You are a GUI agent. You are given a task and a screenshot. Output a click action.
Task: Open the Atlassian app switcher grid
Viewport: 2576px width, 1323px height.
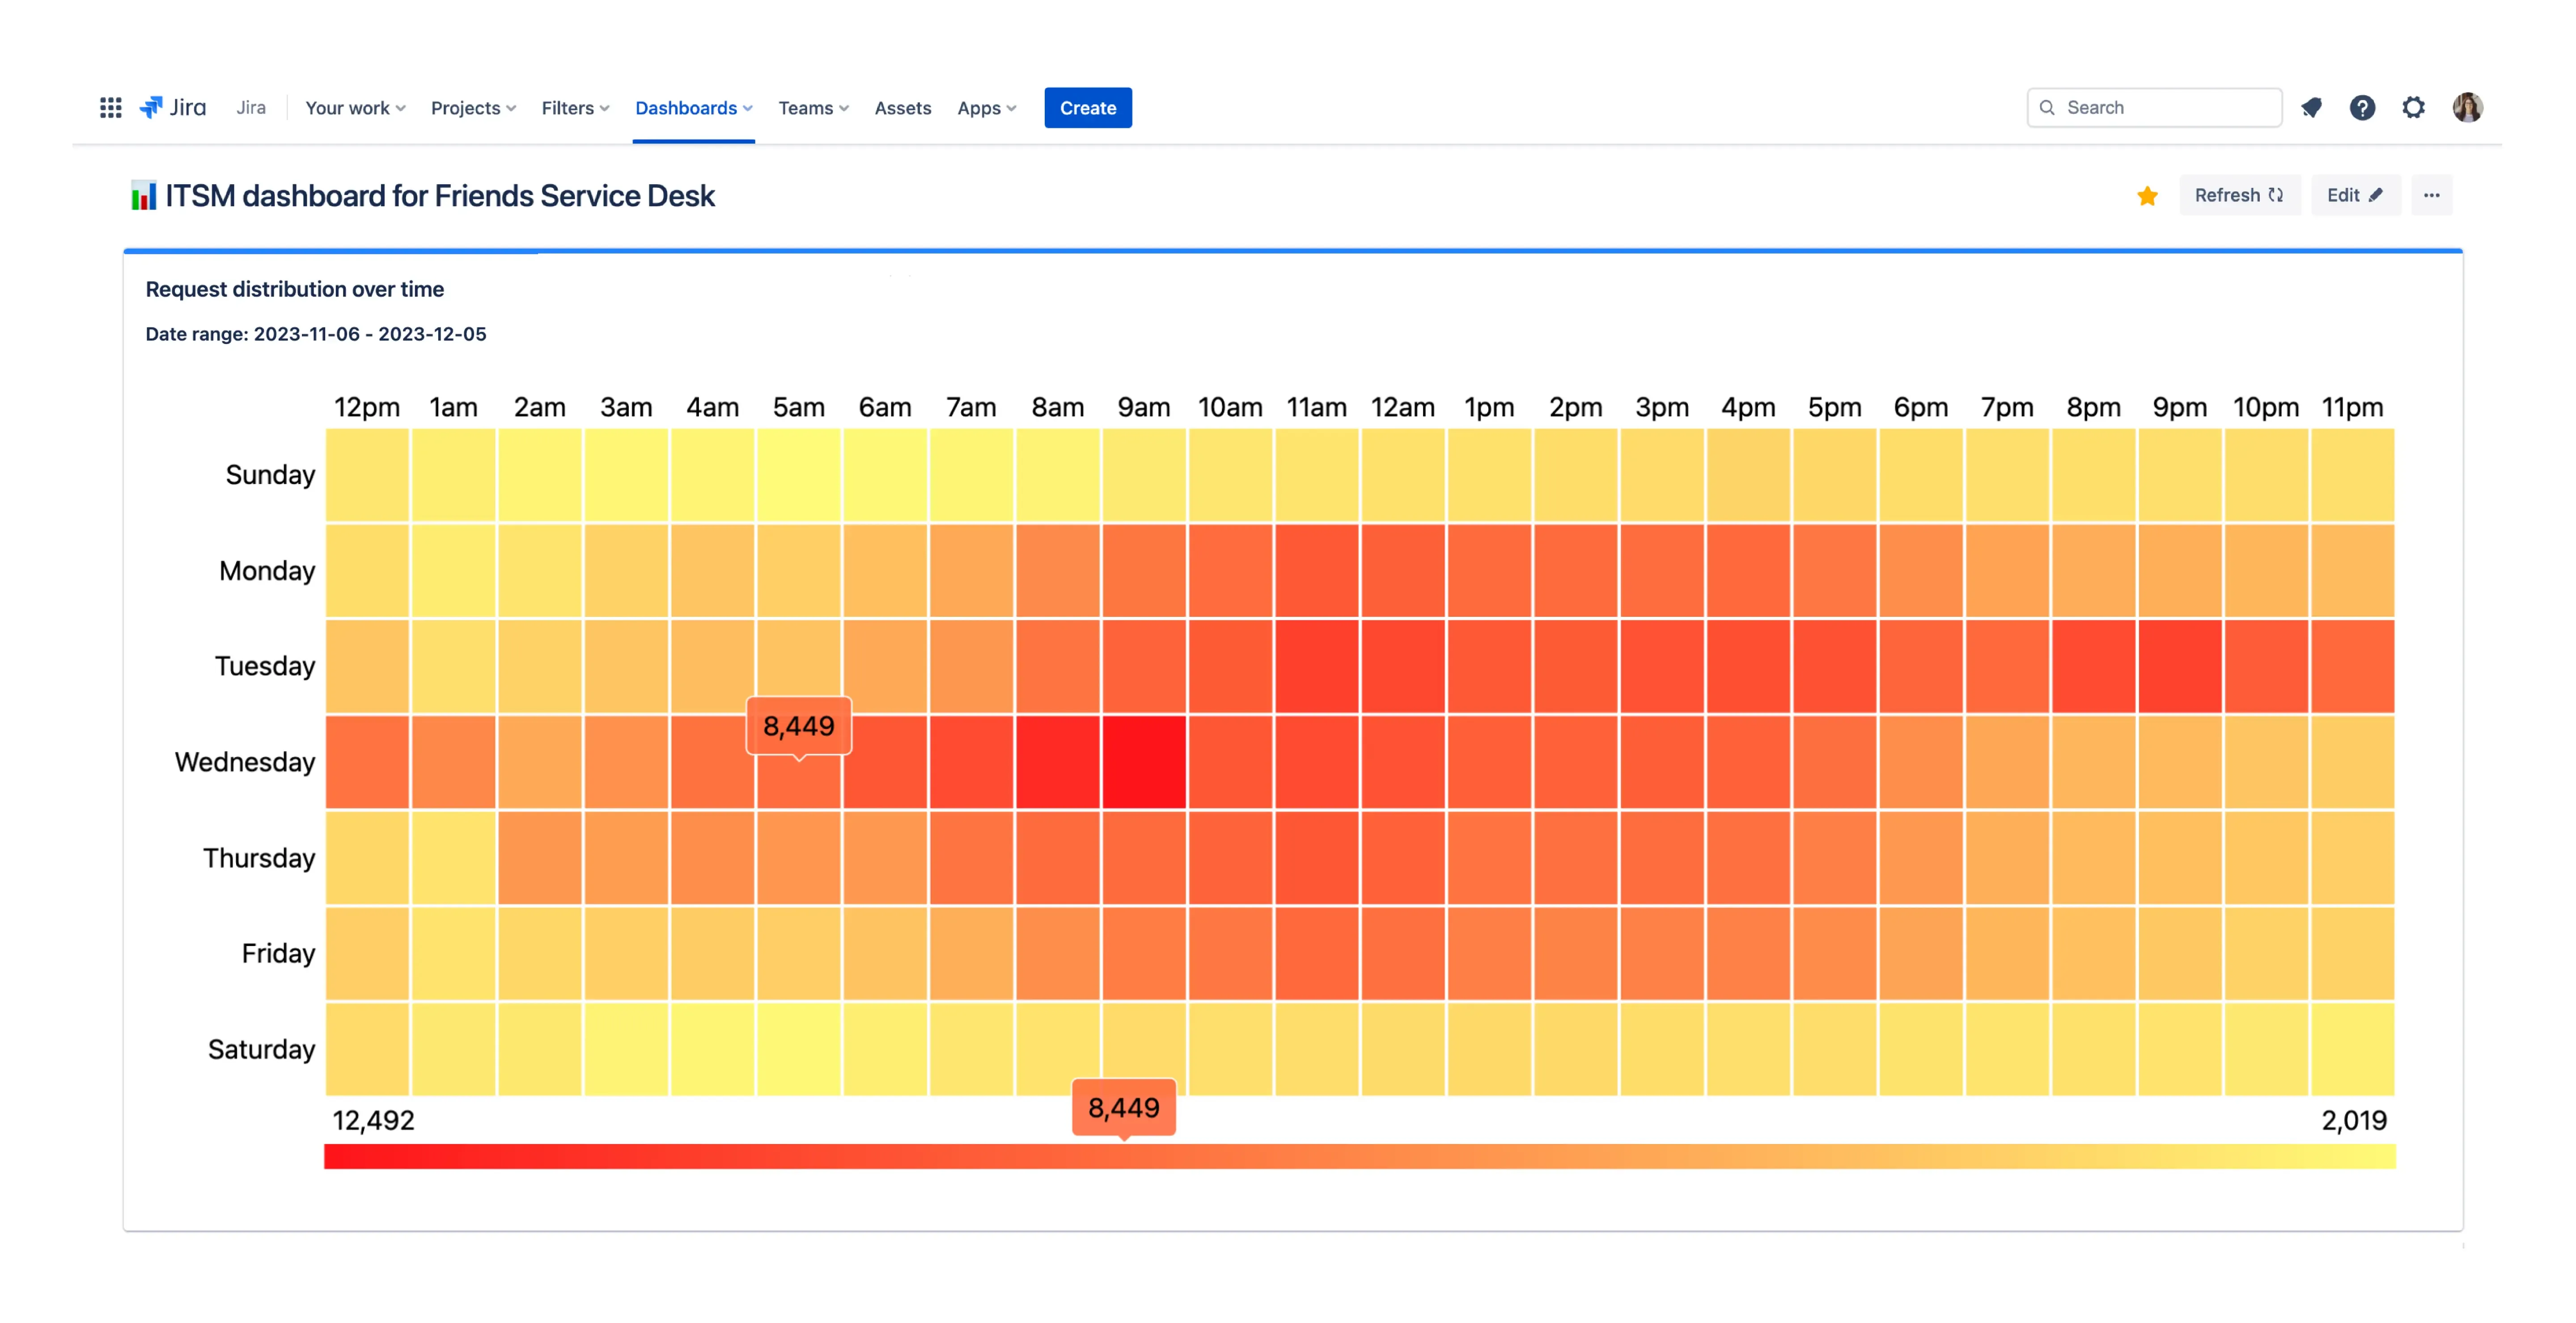[110, 107]
